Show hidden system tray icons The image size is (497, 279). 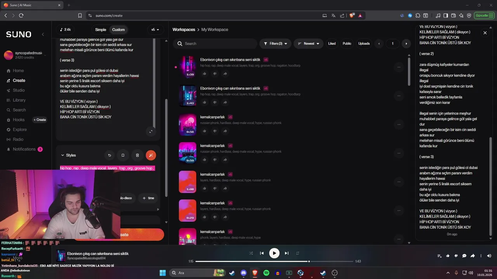[x=448, y=273]
